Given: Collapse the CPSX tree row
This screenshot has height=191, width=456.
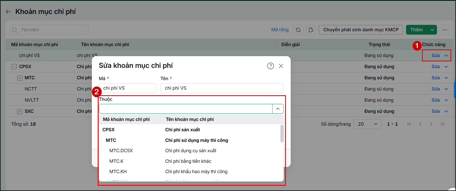Looking at the screenshot, I should click(x=14, y=66).
